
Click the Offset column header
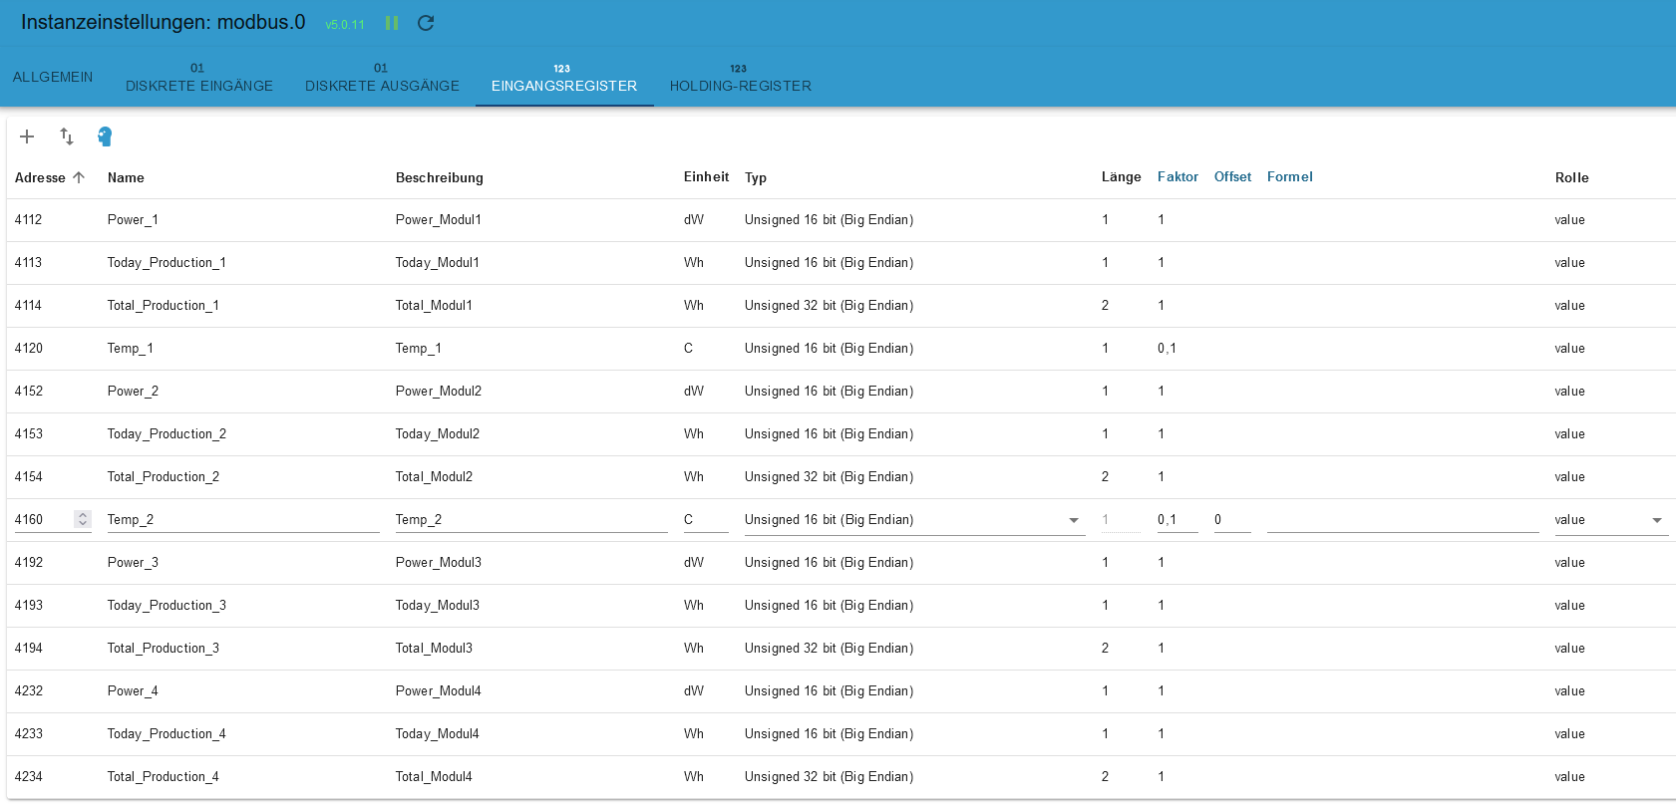1232,176
